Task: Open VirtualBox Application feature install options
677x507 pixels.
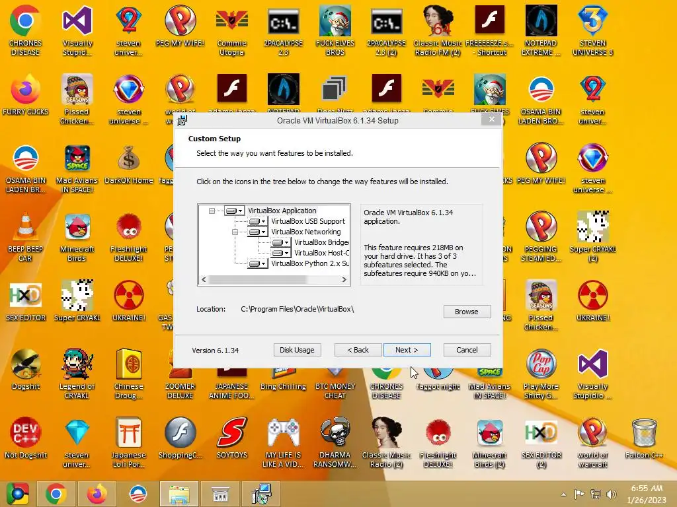Action: click(235, 211)
